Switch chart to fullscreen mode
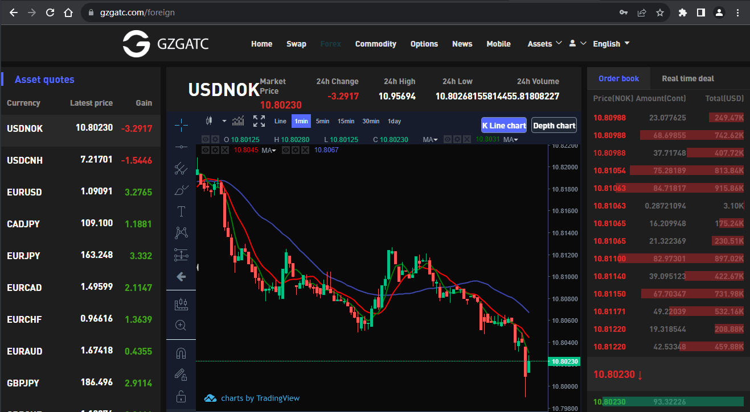 pyautogui.click(x=259, y=120)
